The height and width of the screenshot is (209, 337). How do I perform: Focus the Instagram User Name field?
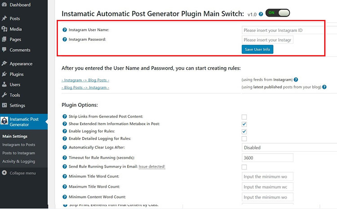point(289,30)
